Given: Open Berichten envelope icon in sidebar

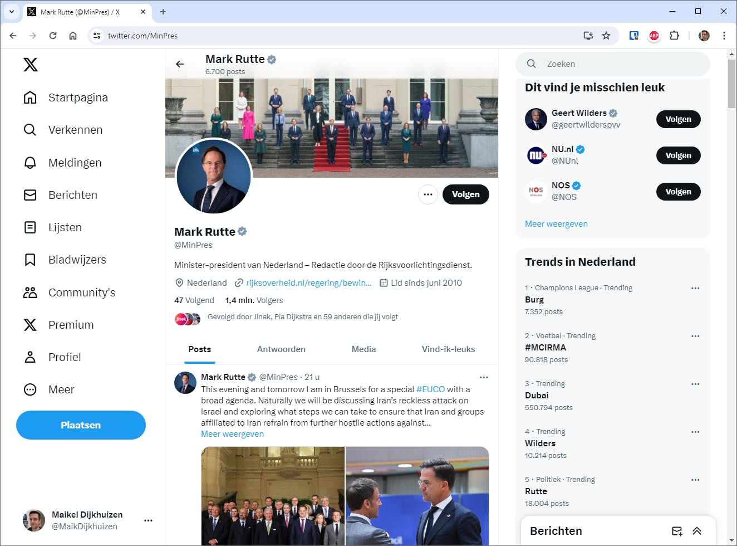Looking at the screenshot, I should 30,195.
